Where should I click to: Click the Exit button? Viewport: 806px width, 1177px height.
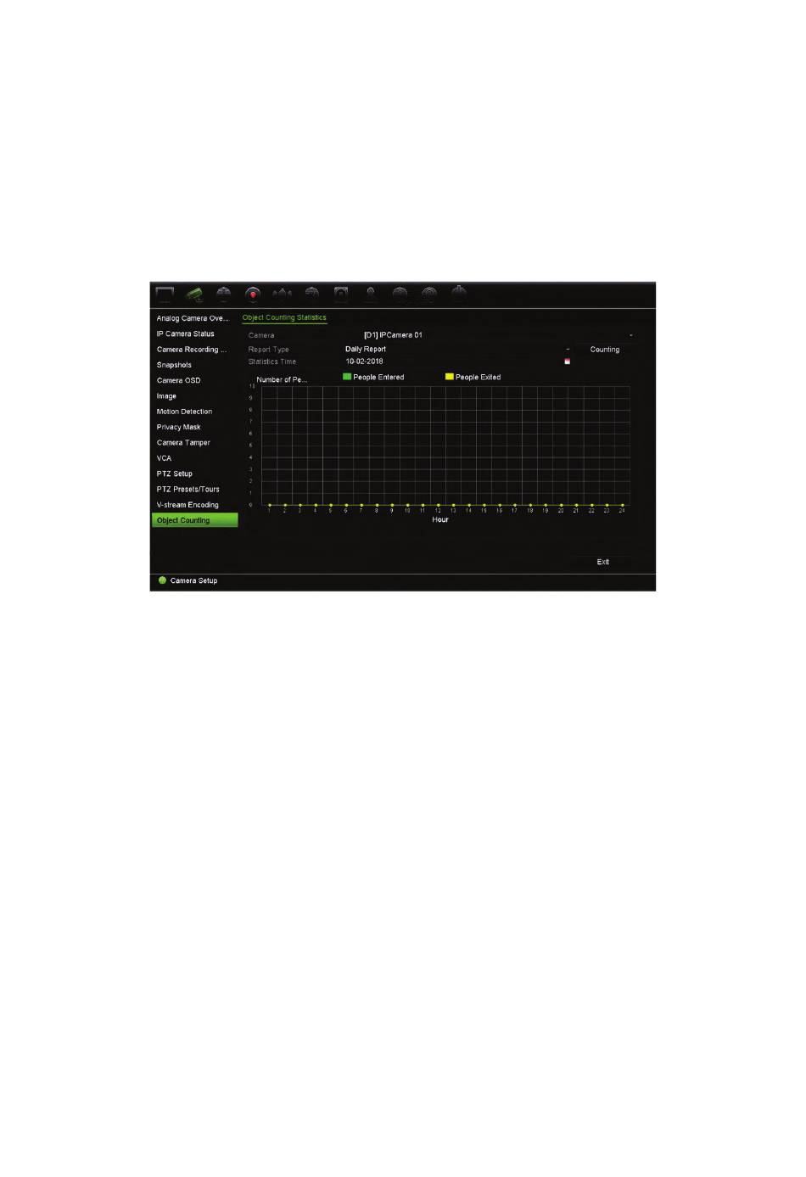[x=603, y=562]
